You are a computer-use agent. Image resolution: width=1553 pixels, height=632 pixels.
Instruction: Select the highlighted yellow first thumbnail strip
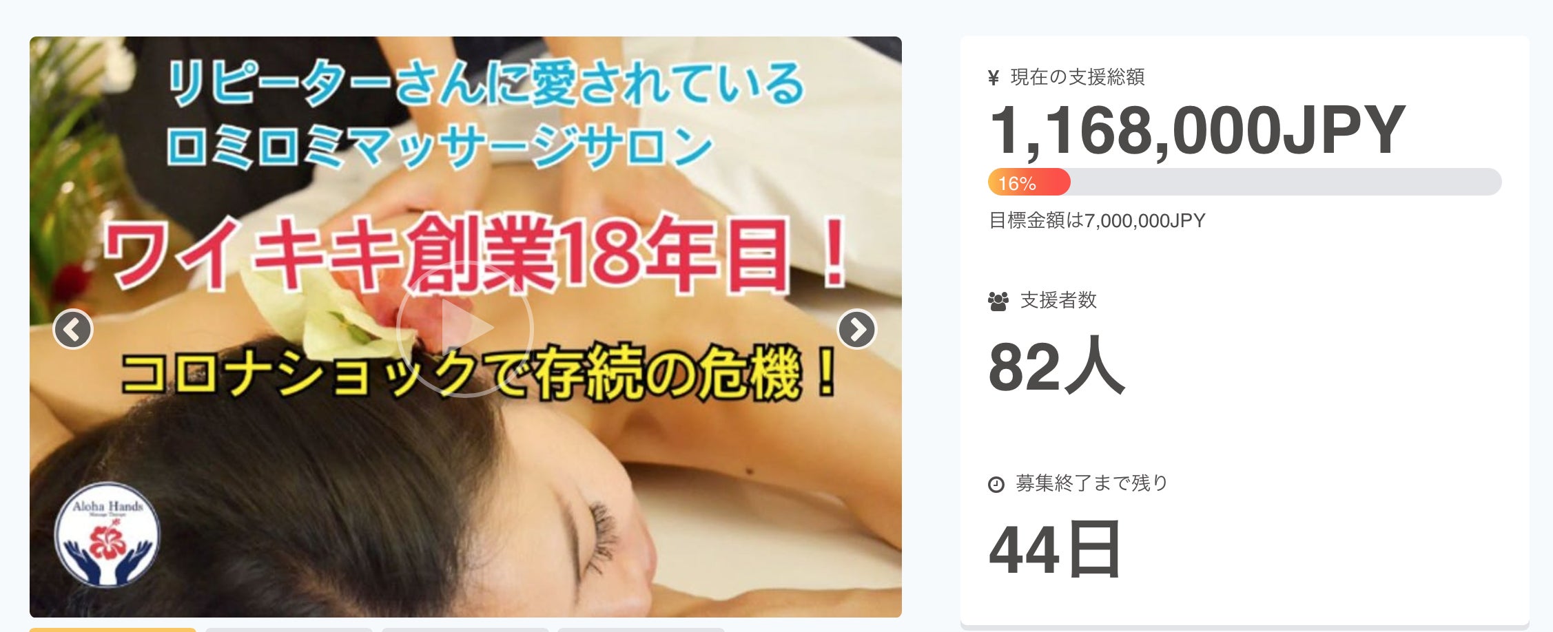pos(113,629)
